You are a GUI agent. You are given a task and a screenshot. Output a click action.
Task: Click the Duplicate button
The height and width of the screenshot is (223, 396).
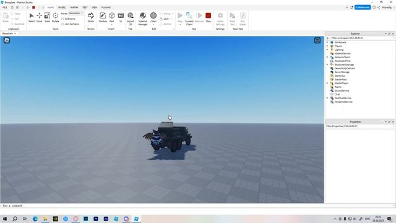pyautogui.click(x=18, y=24)
